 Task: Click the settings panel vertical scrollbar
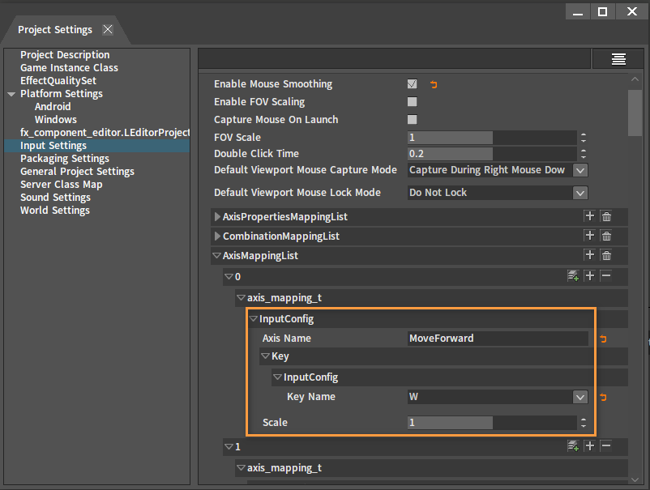click(x=635, y=113)
